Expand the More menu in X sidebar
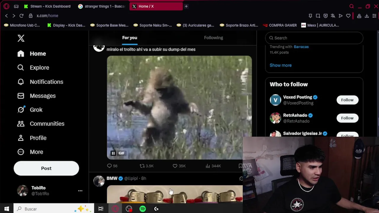Image resolution: width=379 pixels, height=213 pixels. [30, 152]
